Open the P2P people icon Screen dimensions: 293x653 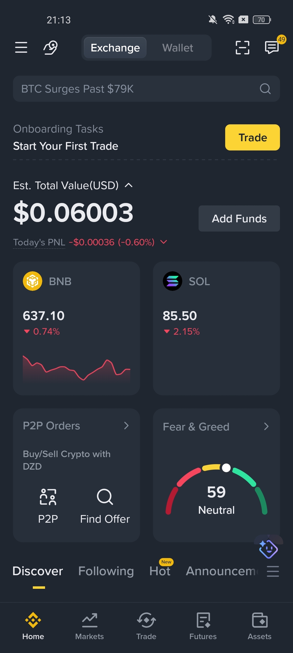click(x=48, y=497)
